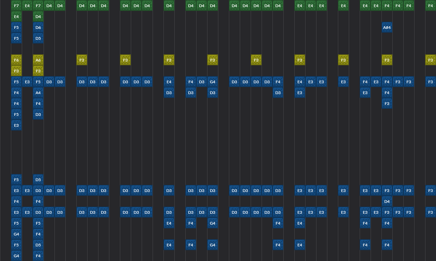436x261 pixels.
Task: Select the blue F3 in the A#4 column below F4
Action: click(x=387, y=104)
